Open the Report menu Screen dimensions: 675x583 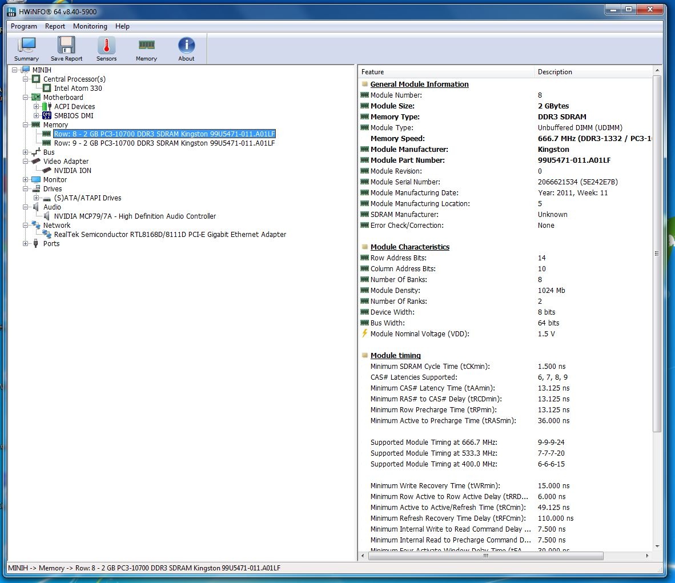55,26
